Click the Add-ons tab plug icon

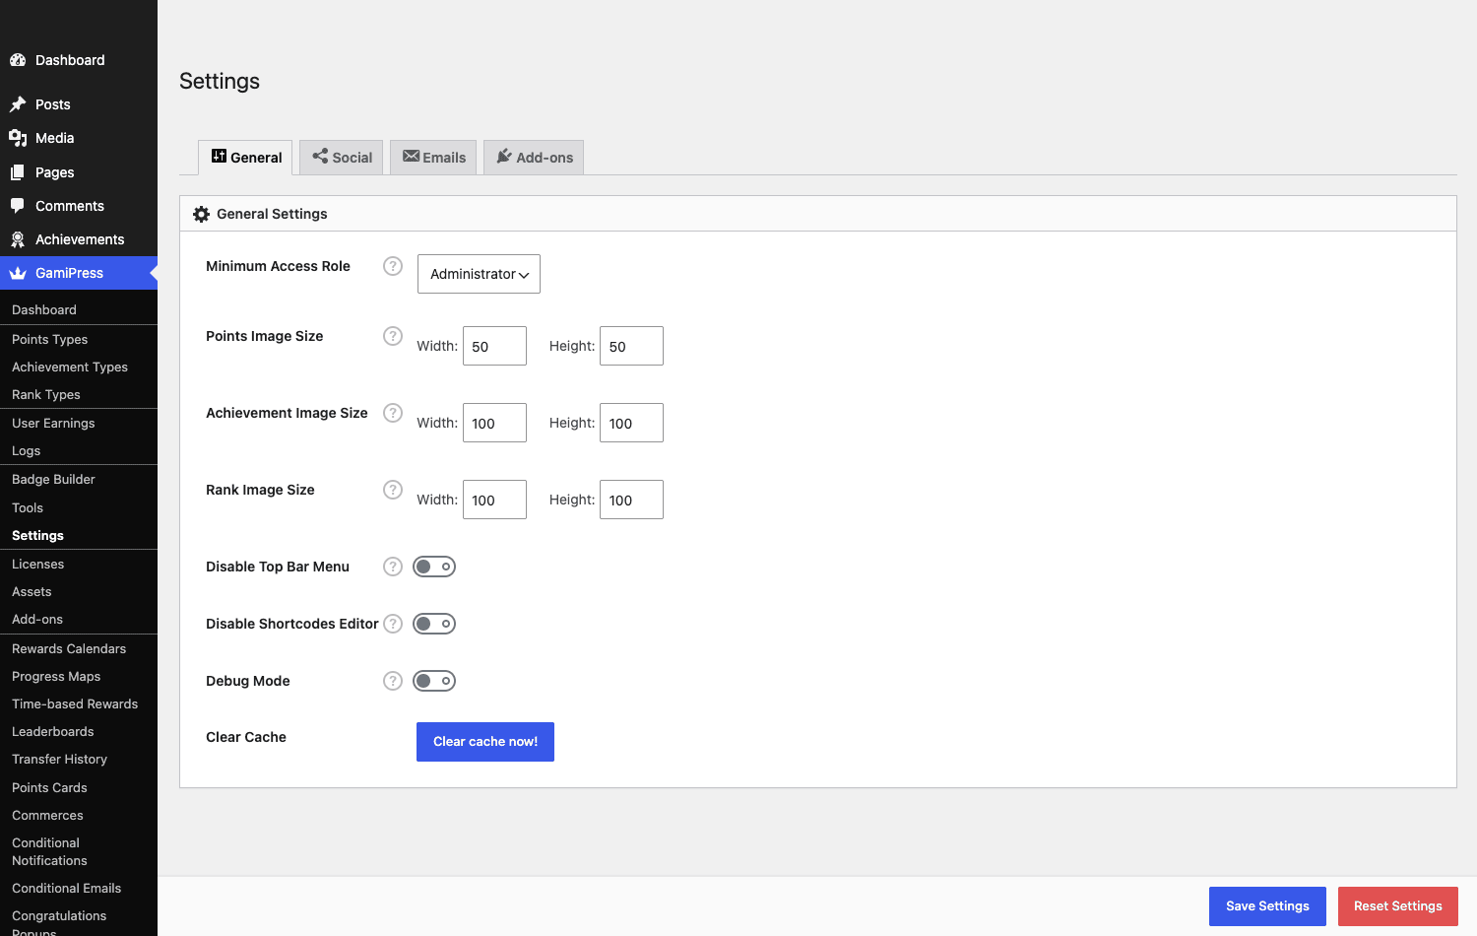click(504, 156)
